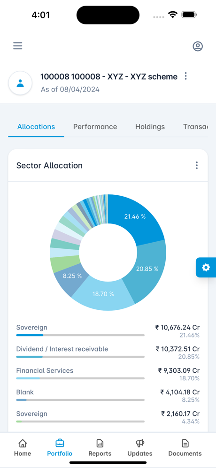Viewport: 216px width, 468px height.
Task: Switch to the Holdings tab
Action: point(150,127)
